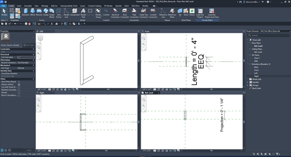Viewport: 291px width, 157px height.
Task: Click the Component tool
Action: click(75, 12)
